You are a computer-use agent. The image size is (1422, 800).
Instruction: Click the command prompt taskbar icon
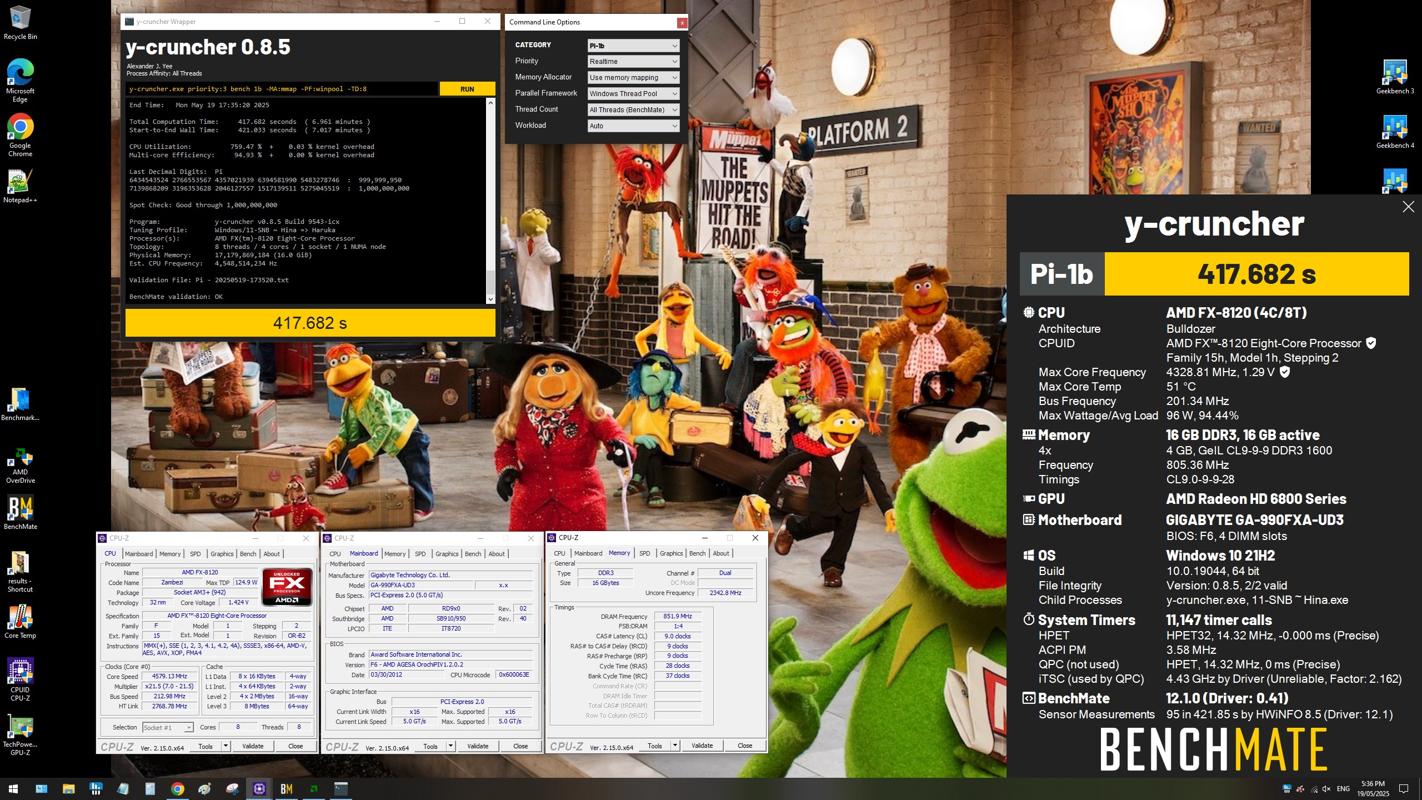(x=341, y=788)
